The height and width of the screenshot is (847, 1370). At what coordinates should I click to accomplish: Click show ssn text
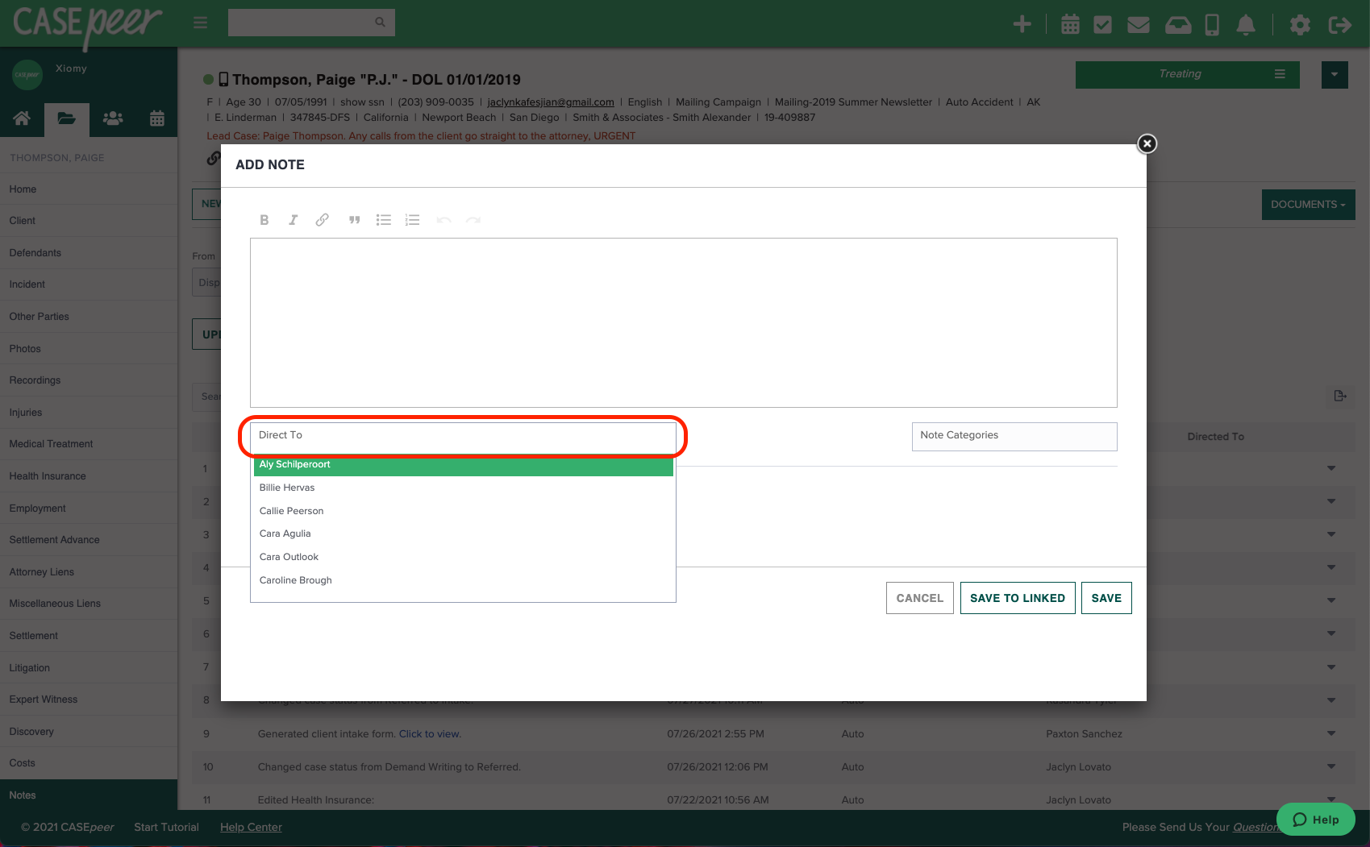[362, 102]
